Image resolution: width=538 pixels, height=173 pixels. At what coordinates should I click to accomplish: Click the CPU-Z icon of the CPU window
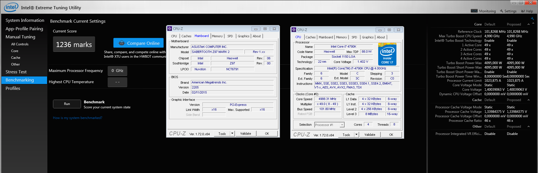[x=294, y=30]
